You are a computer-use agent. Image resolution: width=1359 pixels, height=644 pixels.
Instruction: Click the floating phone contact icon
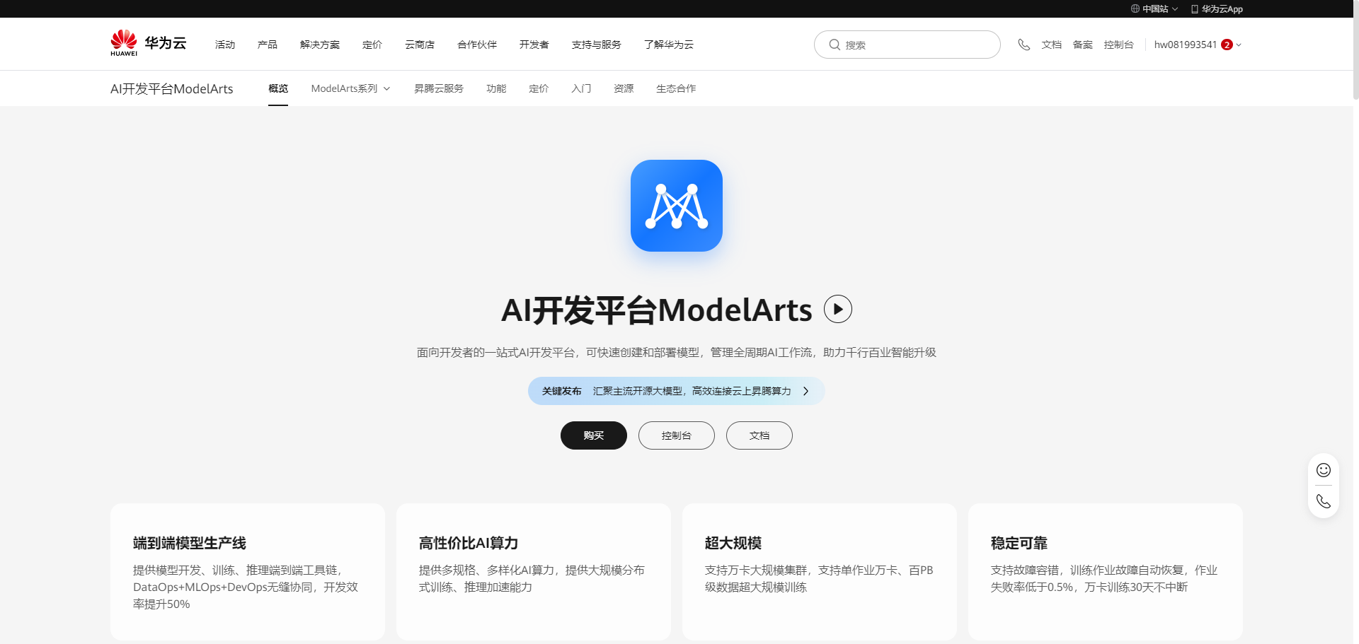1324,501
